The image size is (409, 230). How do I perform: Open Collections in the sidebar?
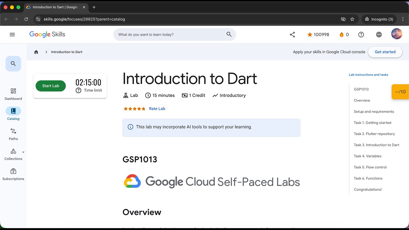coord(13,154)
